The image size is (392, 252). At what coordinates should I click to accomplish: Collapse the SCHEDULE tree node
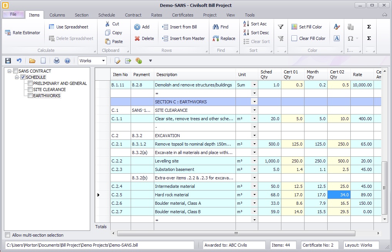(17, 77)
